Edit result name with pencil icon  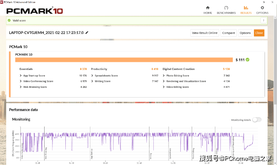click(87, 33)
